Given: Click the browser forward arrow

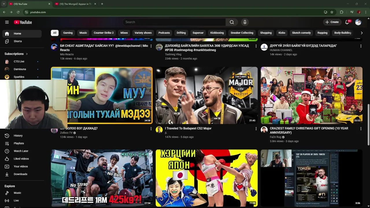Looking at the screenshot, I should click(x=11, y=12).
